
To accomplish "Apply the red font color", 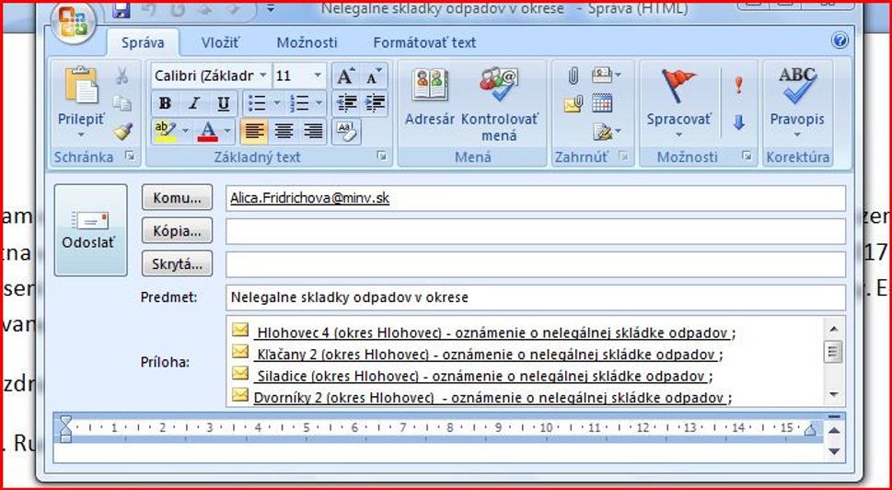I will pos(208,132).
